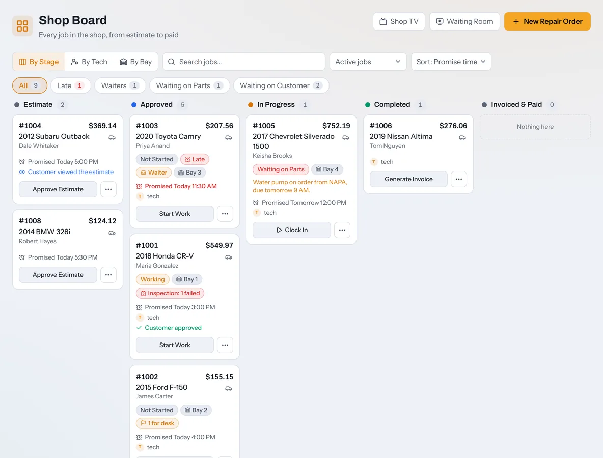Click the Waiter badge on #1003 card
The width and height of the screenshot is (603, 458).
click(153, 173)
